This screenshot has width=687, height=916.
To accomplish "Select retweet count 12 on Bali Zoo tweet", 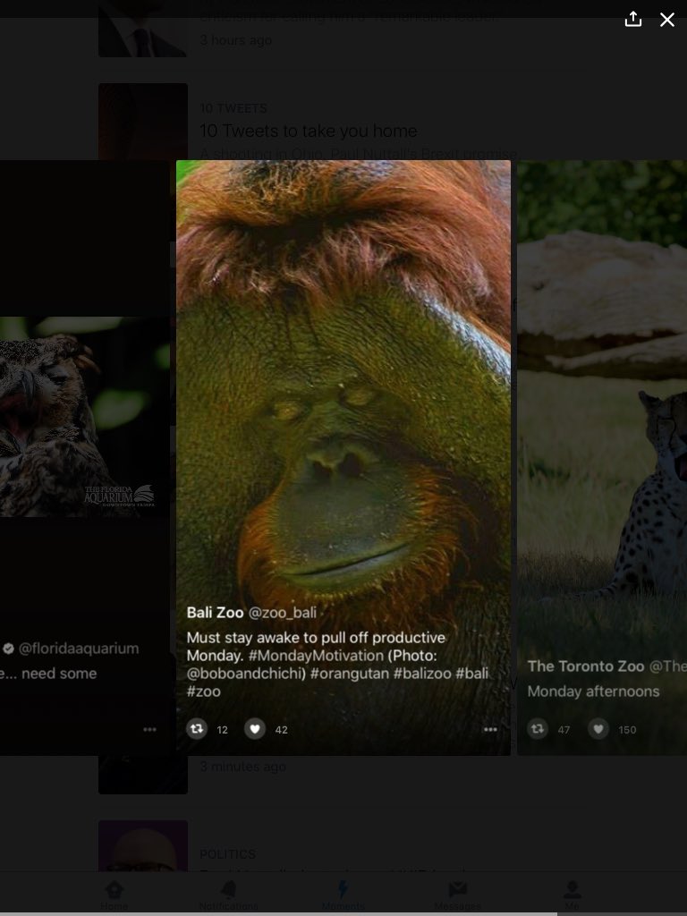I will point(222,730).
